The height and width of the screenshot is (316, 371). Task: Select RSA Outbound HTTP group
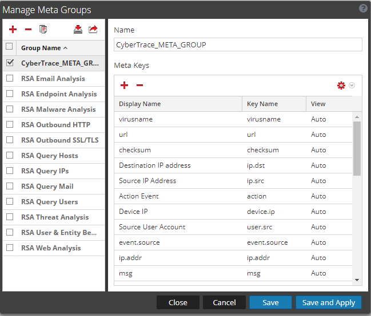(x=55, y=125)
